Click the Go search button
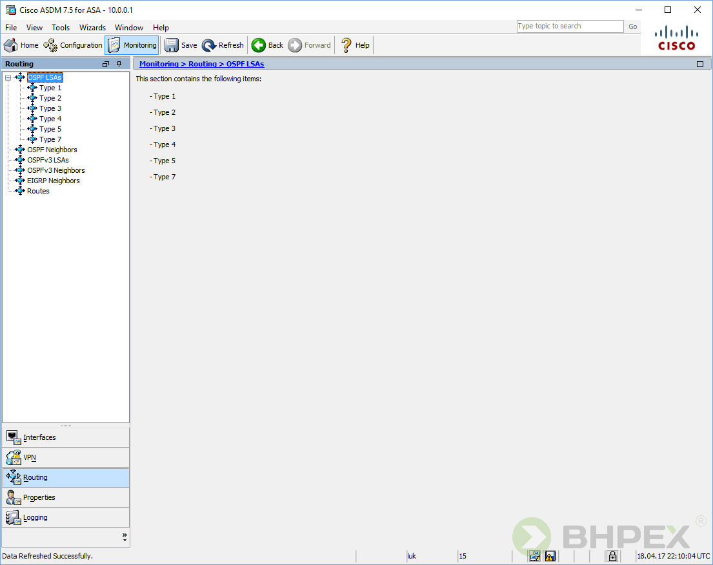Image resolution: width=713 pixels, height=565 pixels. pyautogui.click(x=632, y=26)
